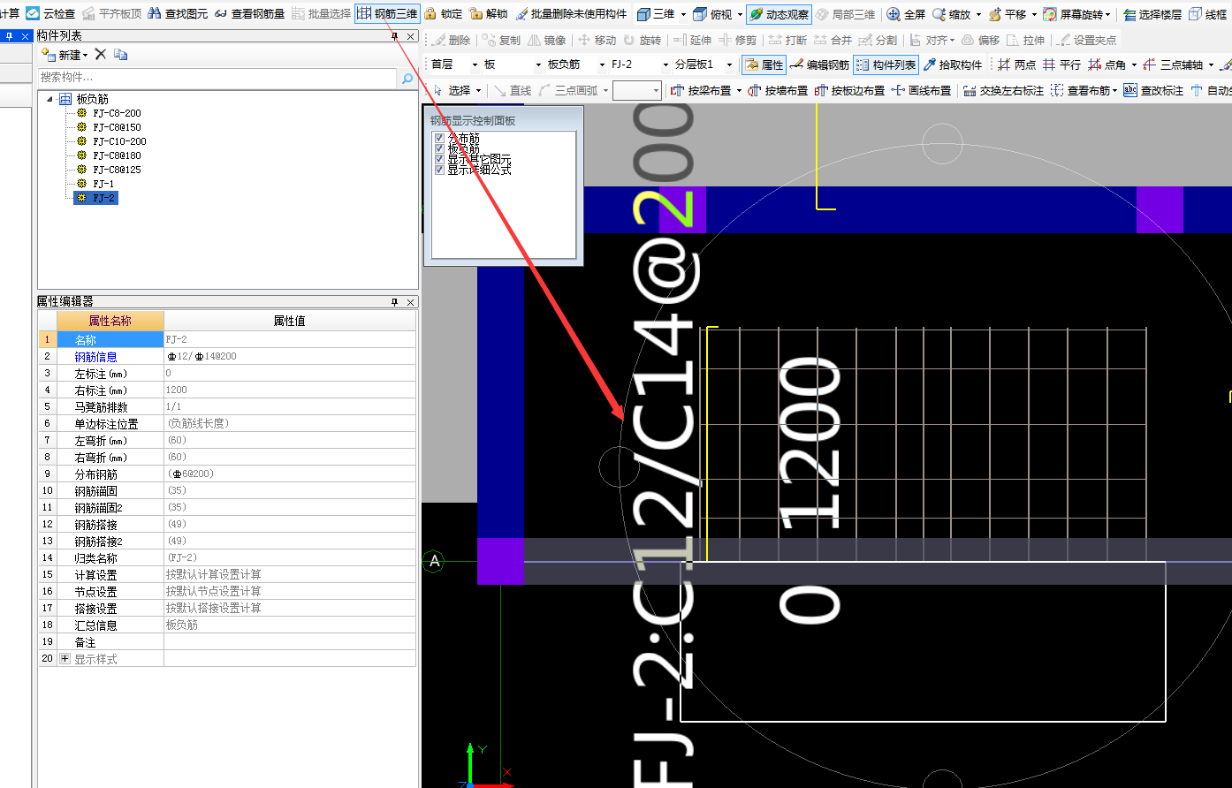The width and height of the screenshot is (1232, 788).
Task: Click 查改标注 edit annotation tool
Action: click(x=1154, y=90)
